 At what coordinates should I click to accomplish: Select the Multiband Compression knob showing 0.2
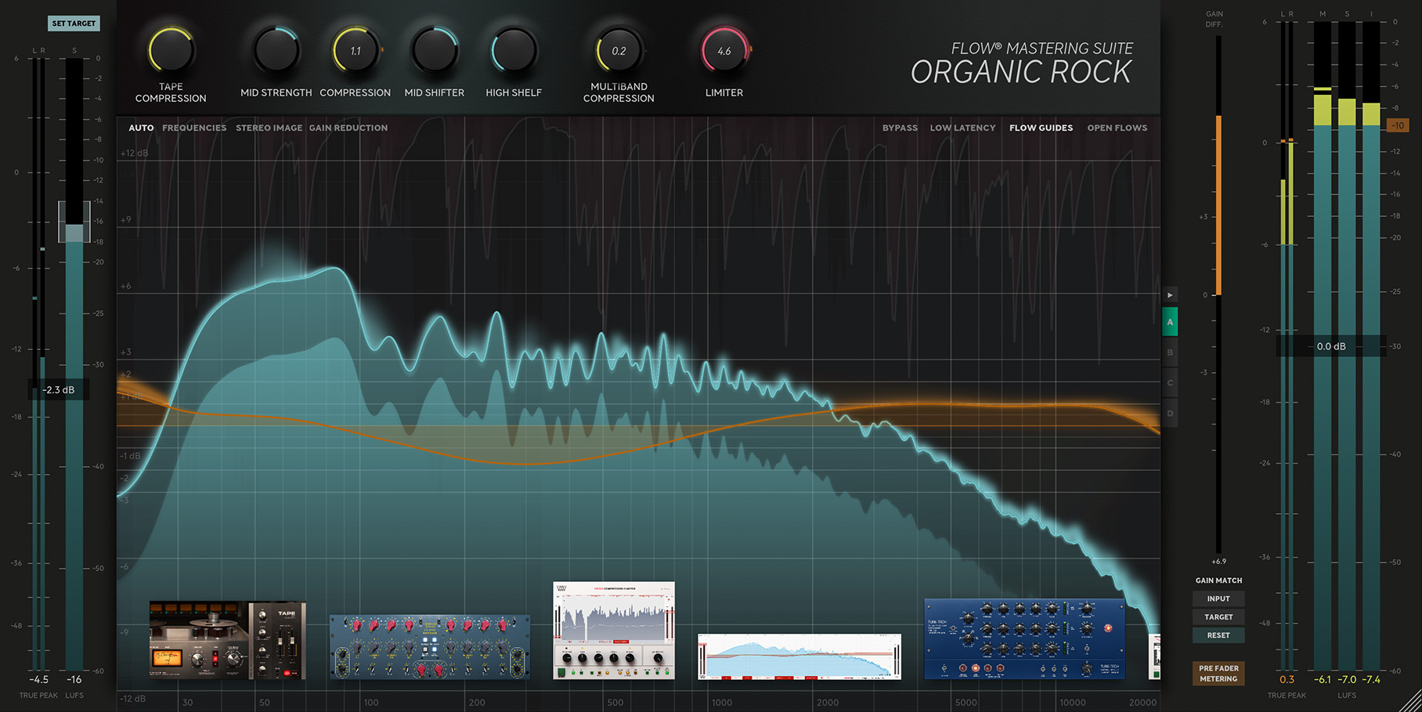tap(619, 51)
